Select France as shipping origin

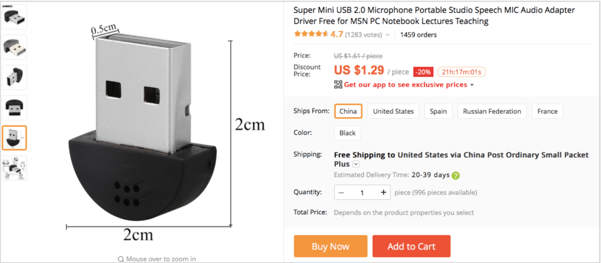pos(547,111)
